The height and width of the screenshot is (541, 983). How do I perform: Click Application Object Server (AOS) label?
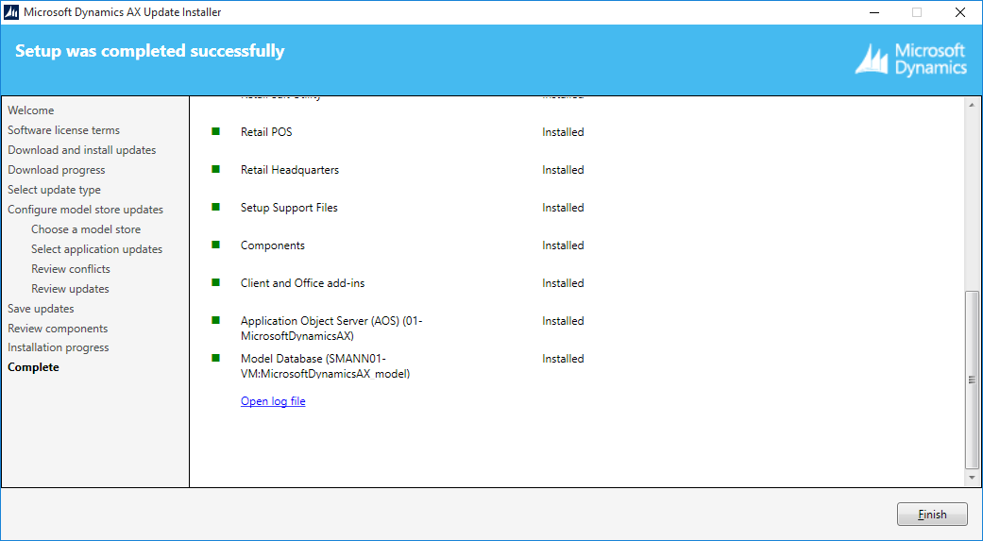click(x=331, y=329)
